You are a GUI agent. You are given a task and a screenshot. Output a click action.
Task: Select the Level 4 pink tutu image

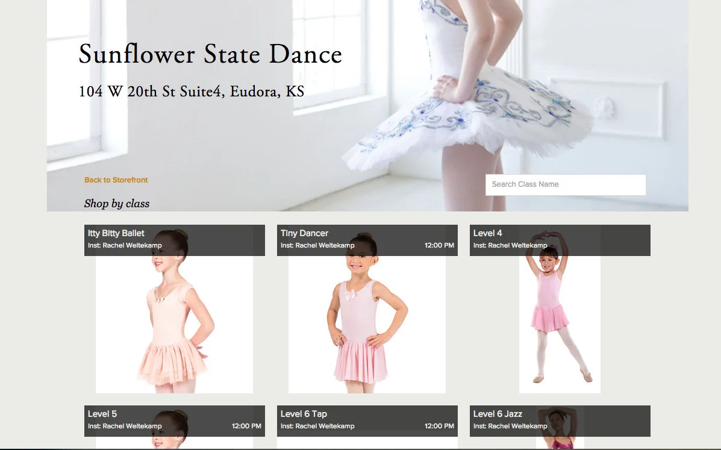click(560, 324)
